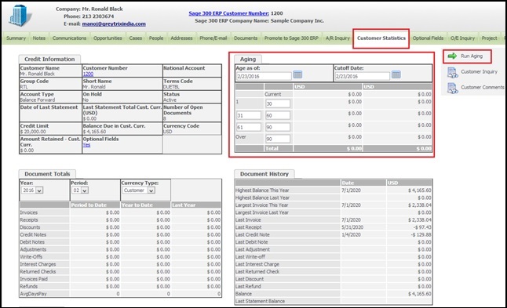Image resolution: width=507 pixels, height=308 pixels.
Task: Open the Addresses tab
Action: (x=181, y=38)
